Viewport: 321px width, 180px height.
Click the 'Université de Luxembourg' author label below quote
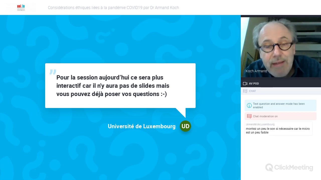pos(142,126)
